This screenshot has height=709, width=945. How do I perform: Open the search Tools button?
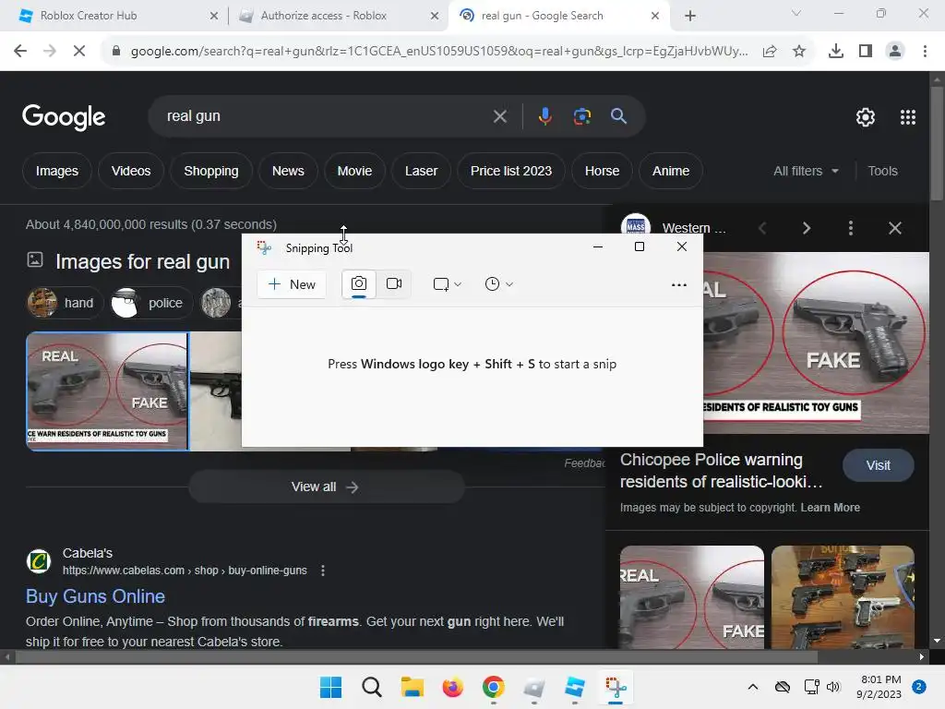[882, 171]
